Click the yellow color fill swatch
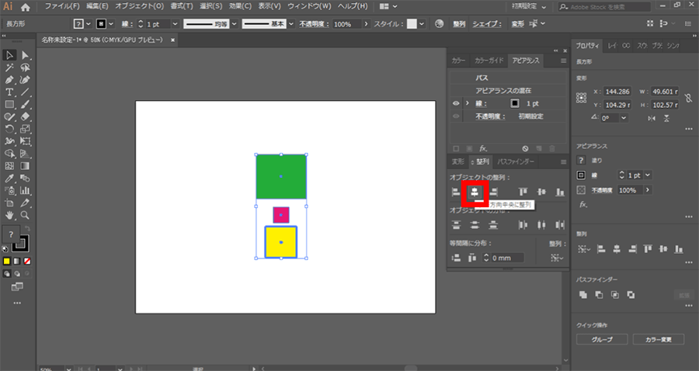699x371 pixels. tap(6, 261)
